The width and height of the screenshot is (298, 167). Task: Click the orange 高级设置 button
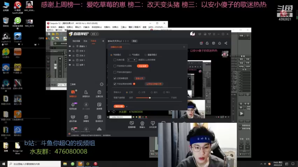(x=119, y=107)
